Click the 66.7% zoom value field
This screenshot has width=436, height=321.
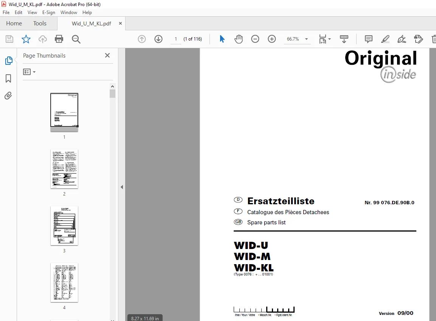(x=293, y=39)
